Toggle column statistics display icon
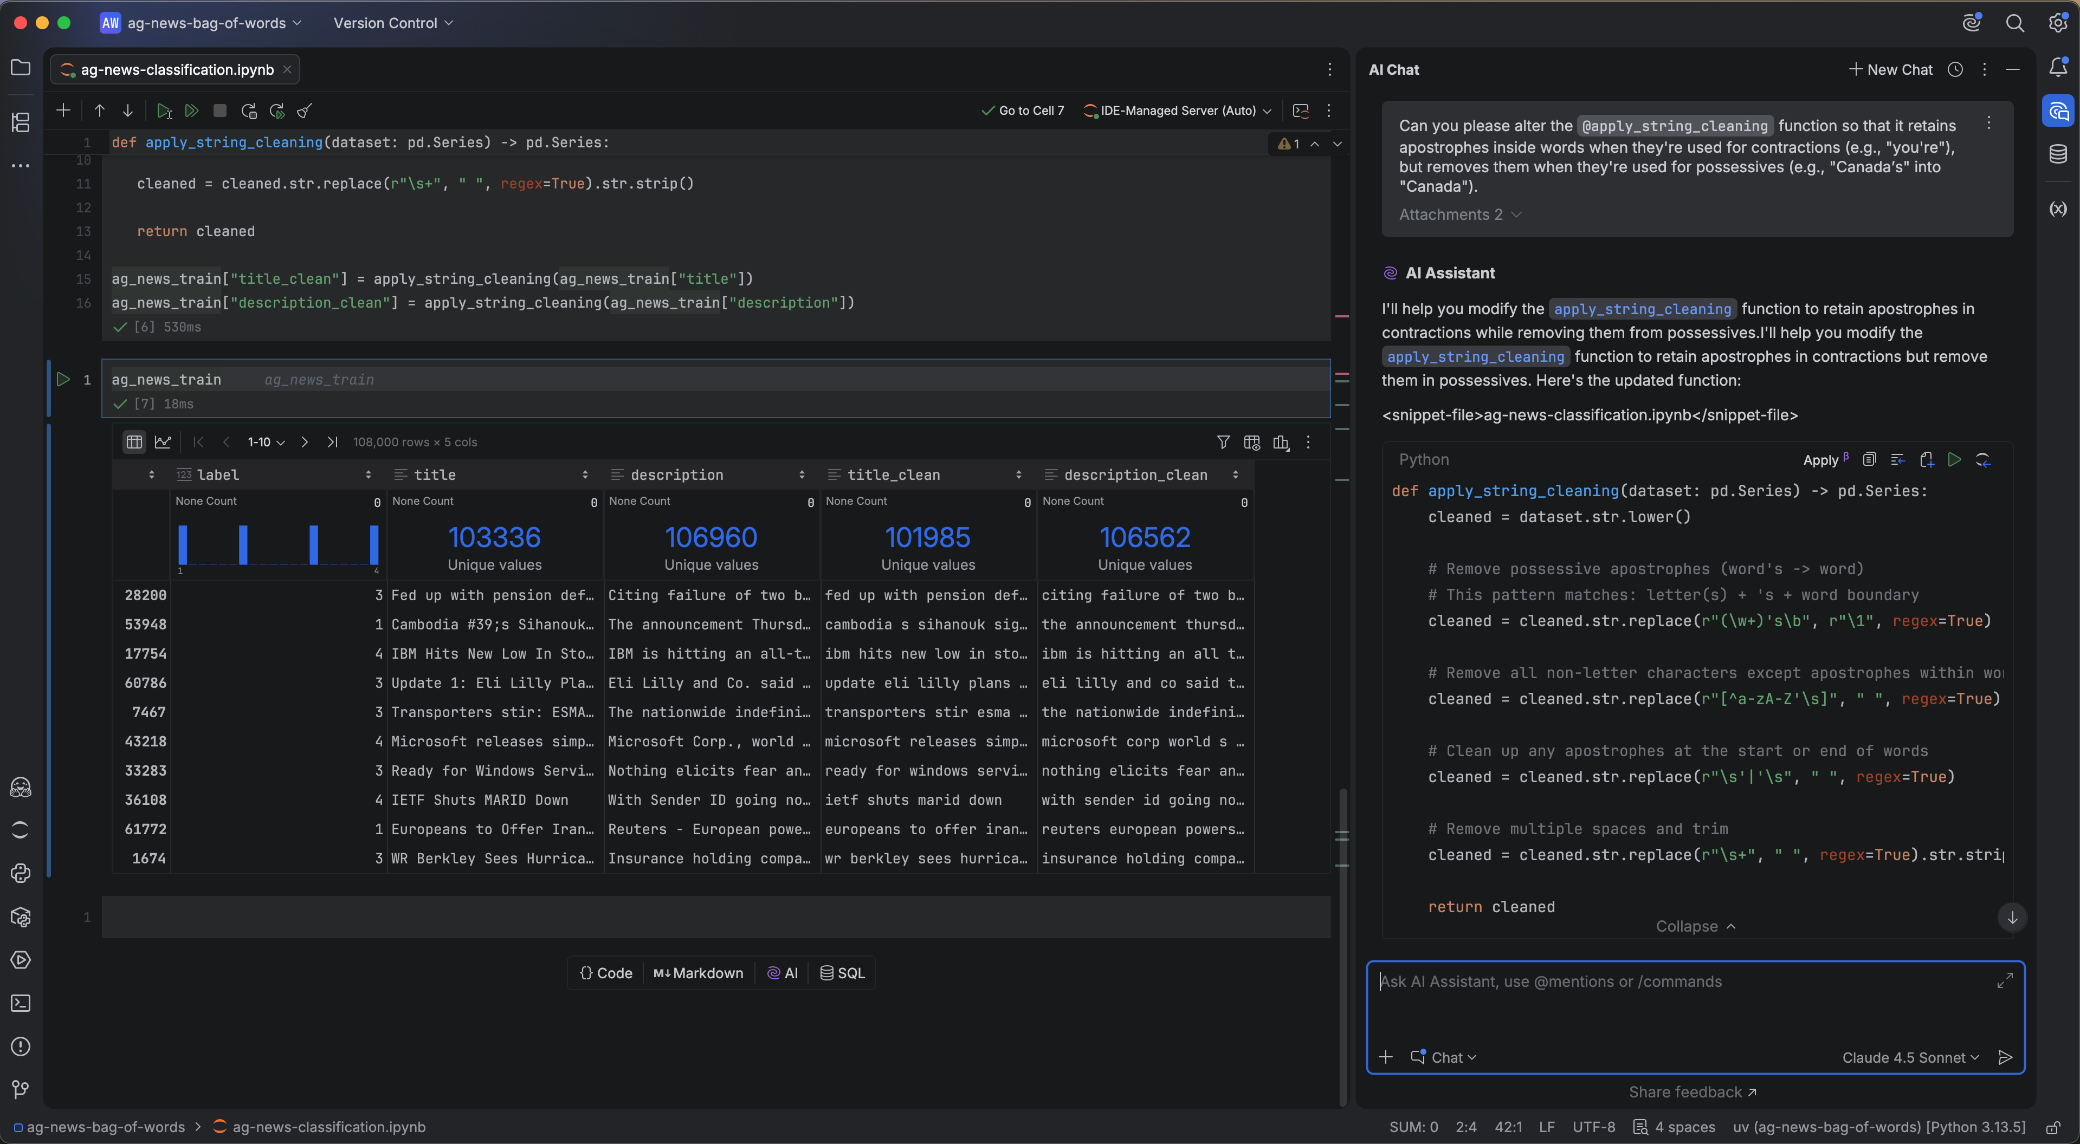Viewport: 2080px width, 1144px height. [1281, 442]
